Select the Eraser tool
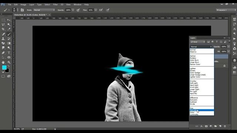The image size is (237, 133). pos(3,43)
